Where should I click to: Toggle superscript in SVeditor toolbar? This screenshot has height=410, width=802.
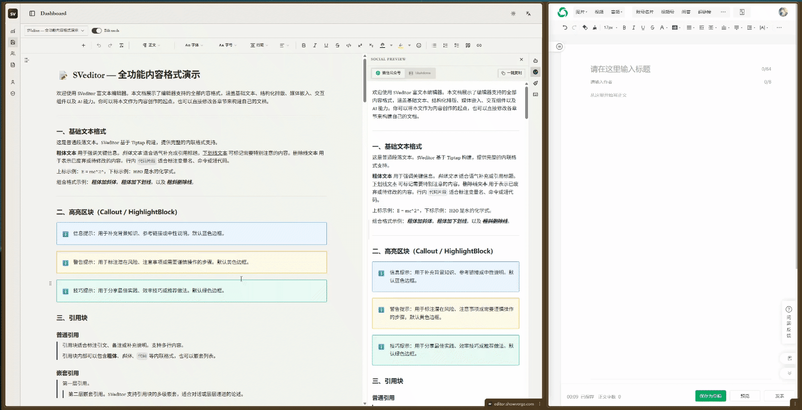click(x=360, y=45)
